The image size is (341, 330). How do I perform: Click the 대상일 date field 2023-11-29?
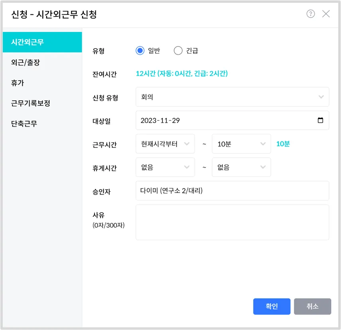click(x=223, y=120)
